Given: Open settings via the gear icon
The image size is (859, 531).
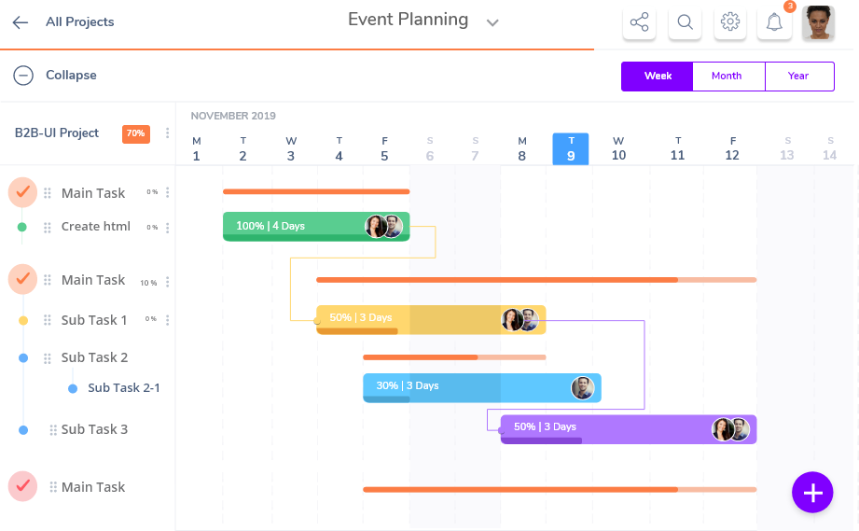Looking at the screenshot, I should click(x=729, y=22).
